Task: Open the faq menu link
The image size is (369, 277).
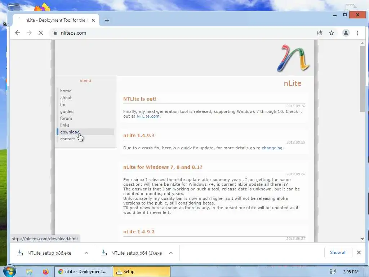Action: coord(63,105)
